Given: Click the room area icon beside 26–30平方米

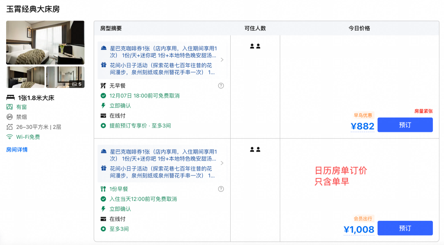Looking at the screenshot, I should [x=9, y=127].
